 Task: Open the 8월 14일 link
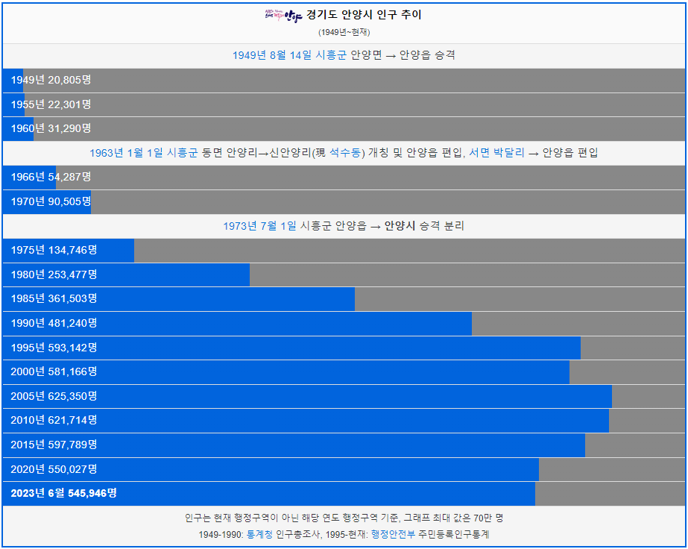(x=291, y=55)
